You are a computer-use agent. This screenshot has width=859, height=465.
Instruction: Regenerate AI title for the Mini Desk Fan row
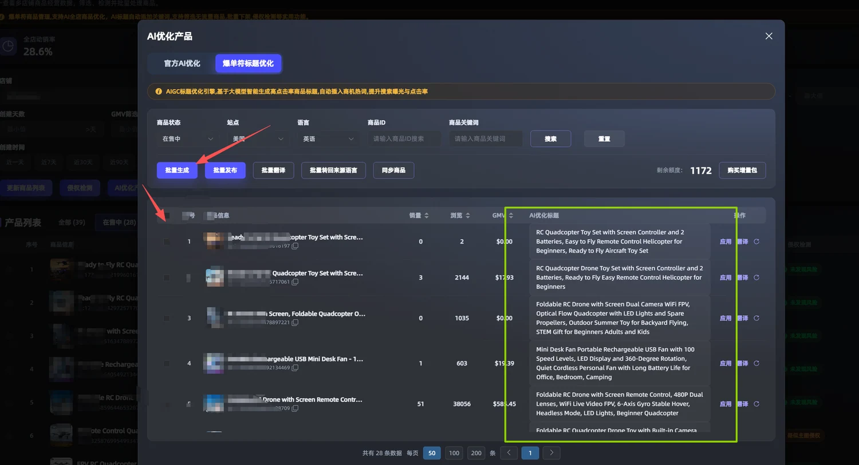[x=756, y=363]
